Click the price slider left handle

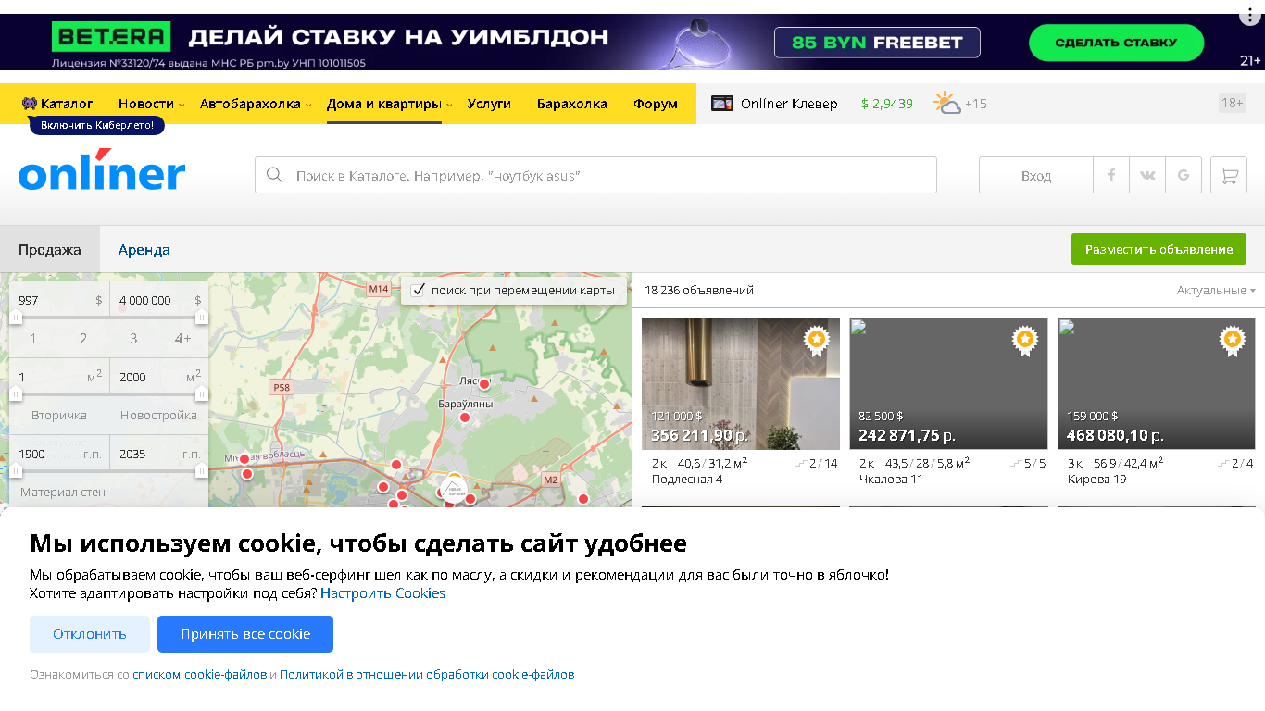[x=16, y=318]
